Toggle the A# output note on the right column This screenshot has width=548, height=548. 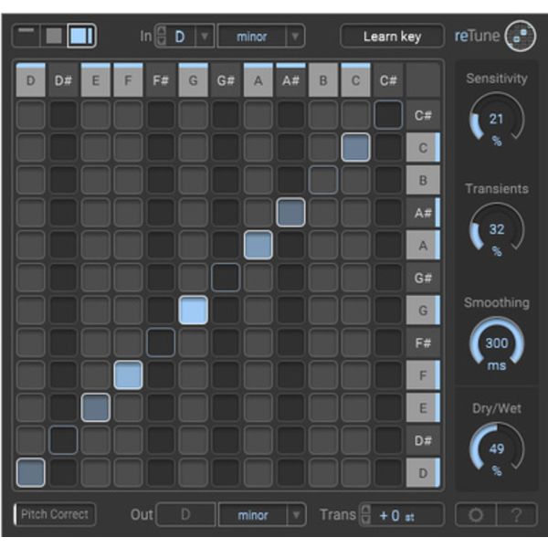[x=423, y=213]
